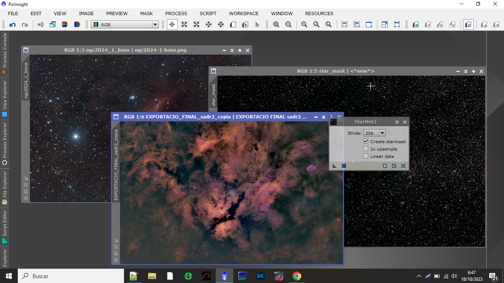Viewport: 504px width, 283px height.
Task: Open Google Chrome from the taskbar
Action: [x=296, y=276]
